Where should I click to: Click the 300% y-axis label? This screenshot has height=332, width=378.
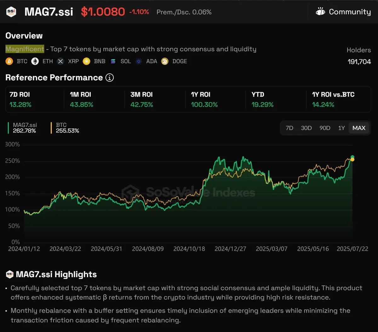(x=13, y=144)
